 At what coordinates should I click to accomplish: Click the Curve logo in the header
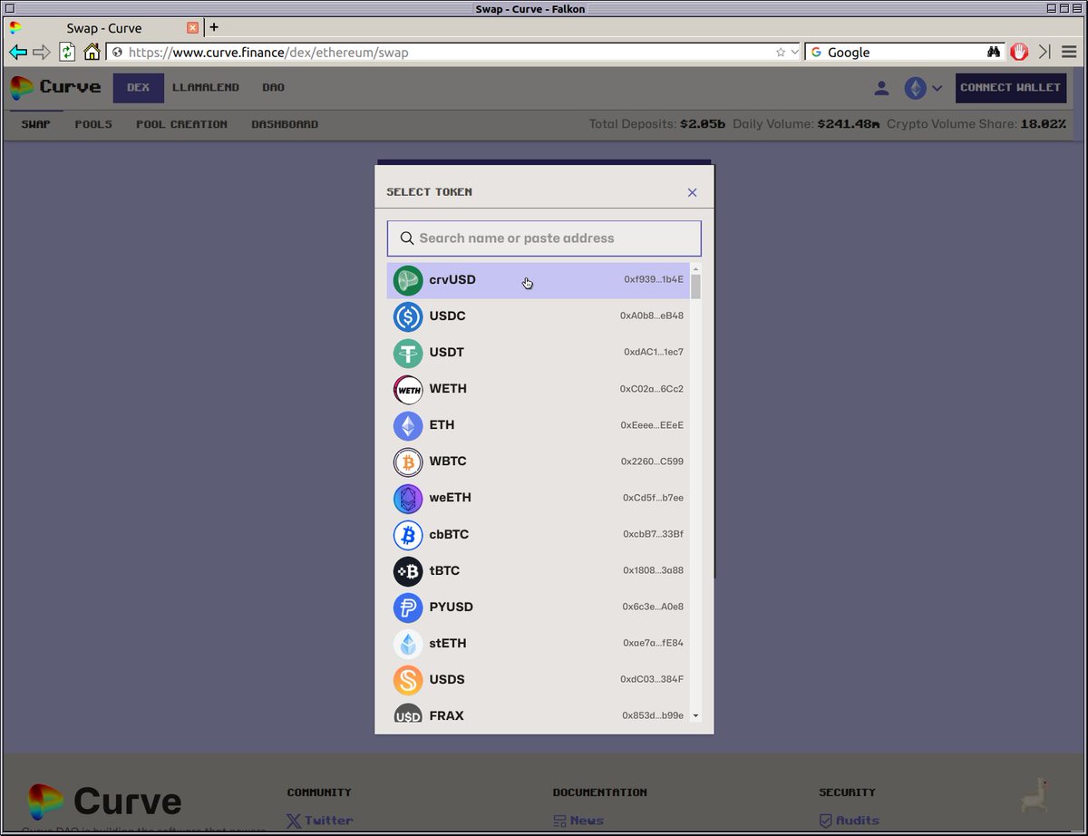pyautogui.click(x=54, y=87)
